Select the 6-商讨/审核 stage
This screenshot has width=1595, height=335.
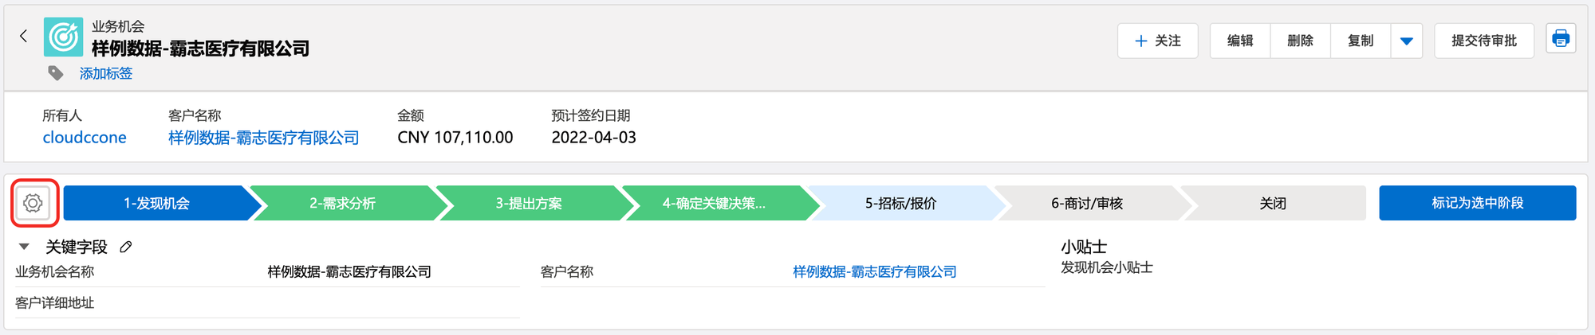point(1086,203)
